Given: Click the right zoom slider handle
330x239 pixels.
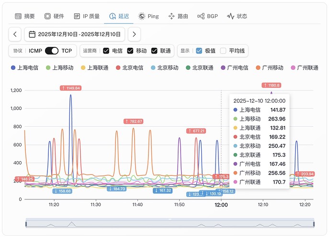Looking at the screenshot, I should coord(314,224).
